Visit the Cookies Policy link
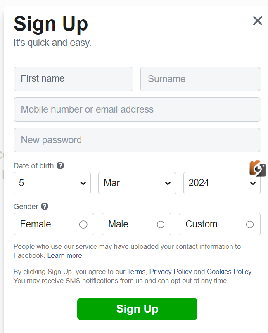The image size is (268, 333). (229, 272)
